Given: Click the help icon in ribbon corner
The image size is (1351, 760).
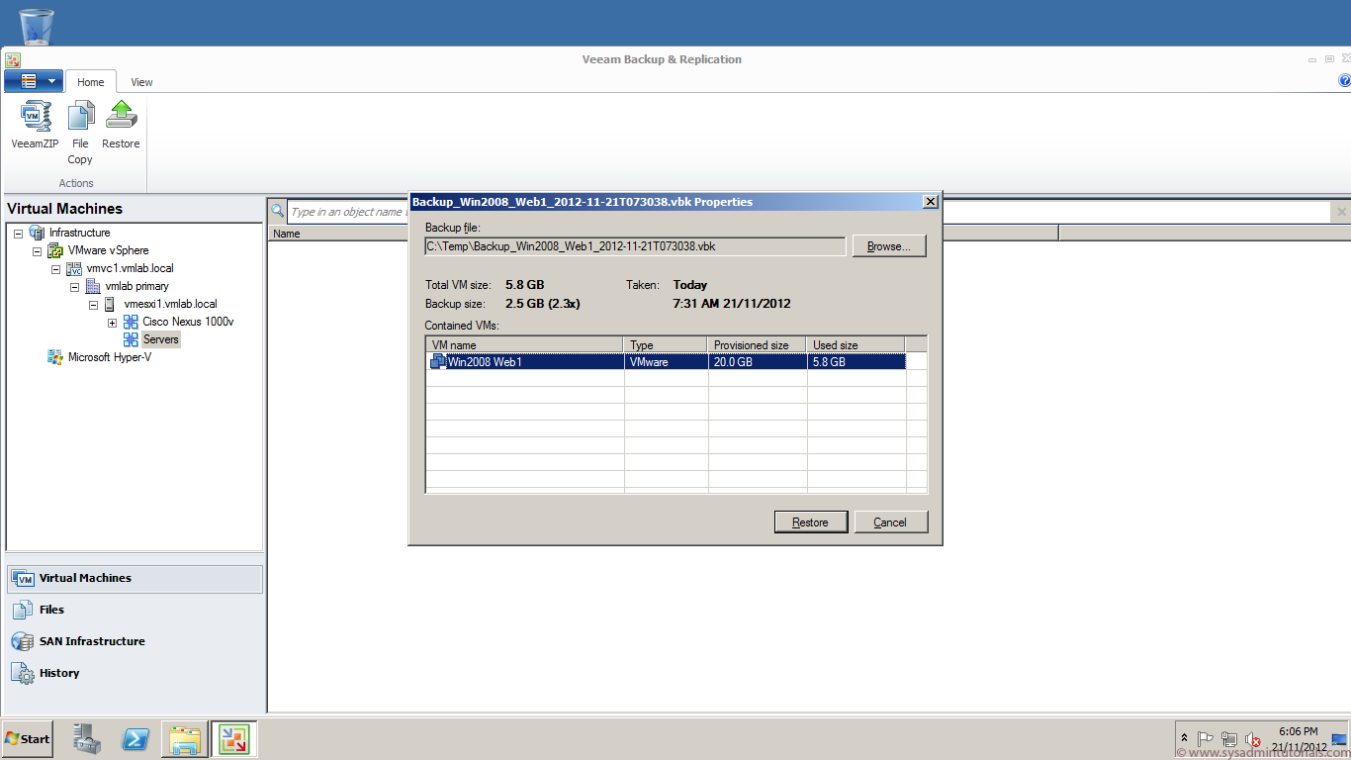Looking at the screenshot, I should tap(1344, 81).
